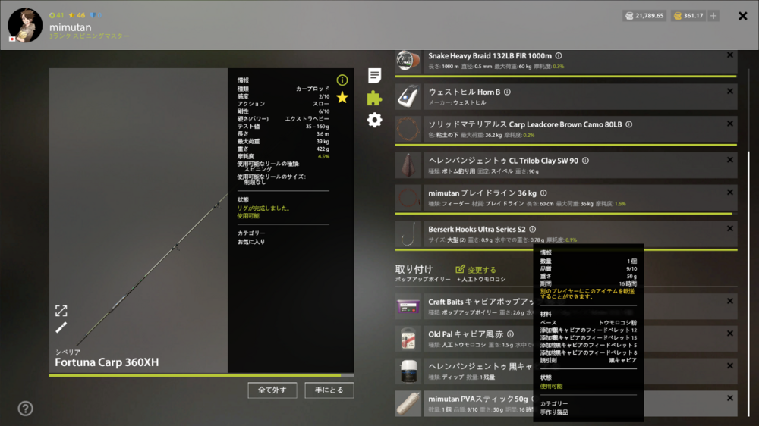Click 全て外す to remove all tackle
Screen dimensions: 759x426
pos(272,390)
